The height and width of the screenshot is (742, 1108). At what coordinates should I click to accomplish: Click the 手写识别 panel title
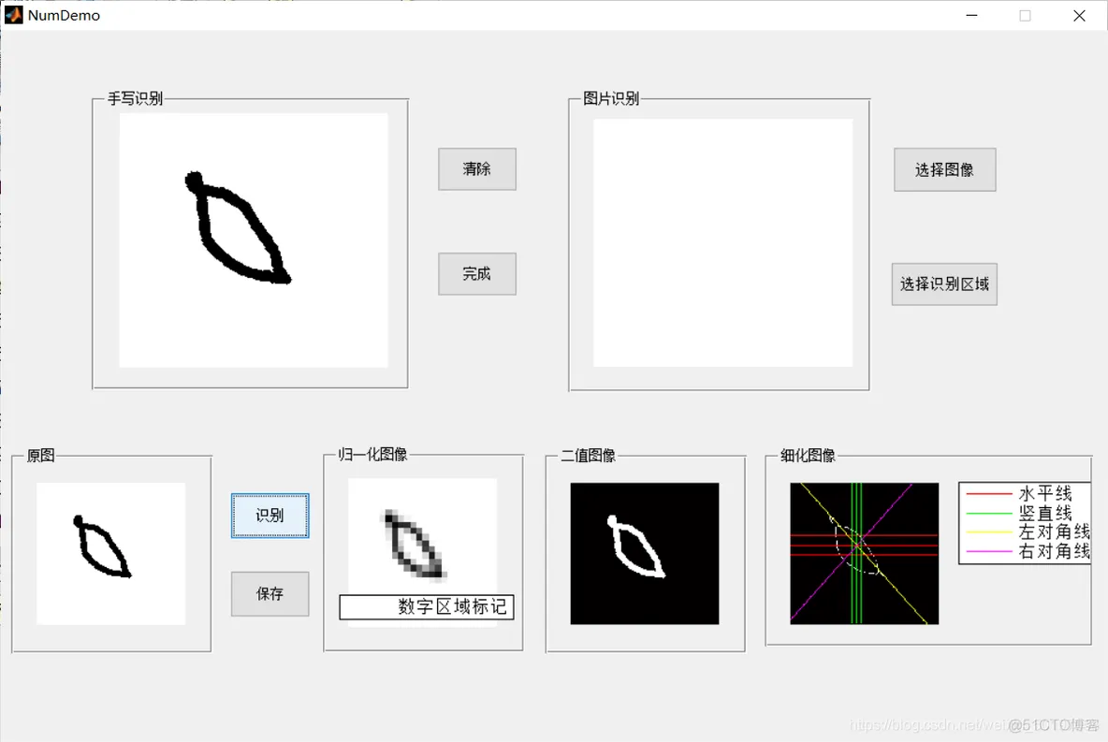click(135, 99)
